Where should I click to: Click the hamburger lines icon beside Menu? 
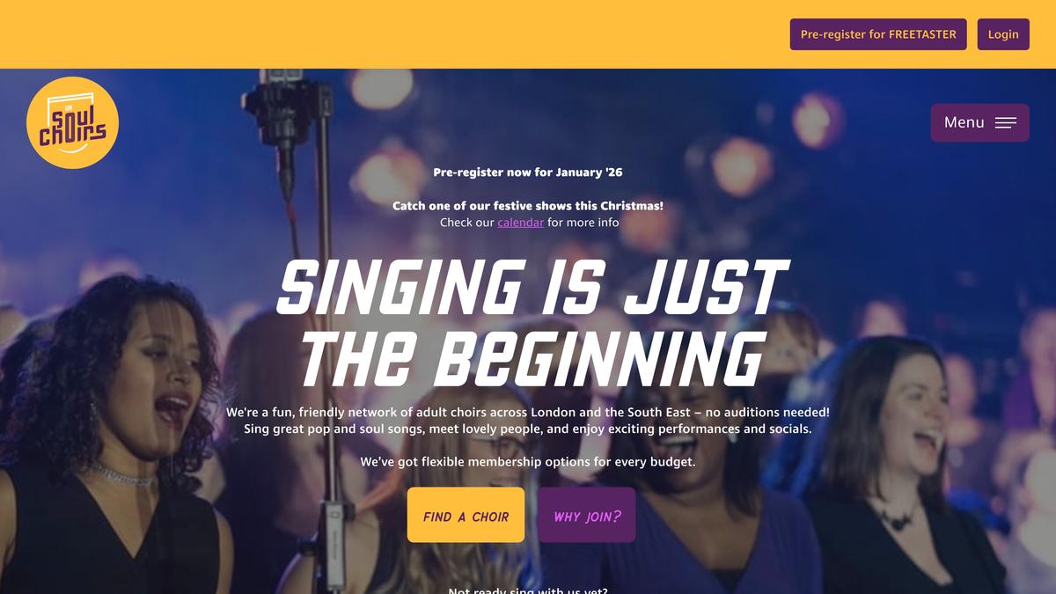(1005, 123)
